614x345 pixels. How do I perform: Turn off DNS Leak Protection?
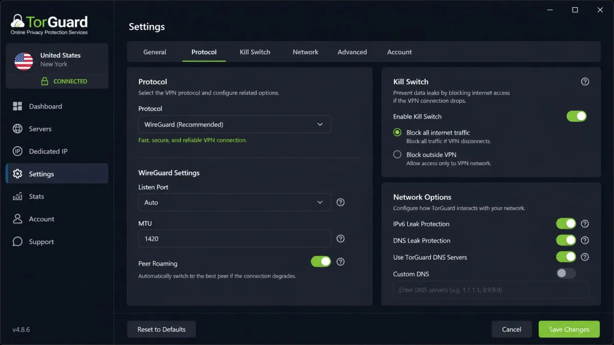pyautogui.click(x=566, y=240)
